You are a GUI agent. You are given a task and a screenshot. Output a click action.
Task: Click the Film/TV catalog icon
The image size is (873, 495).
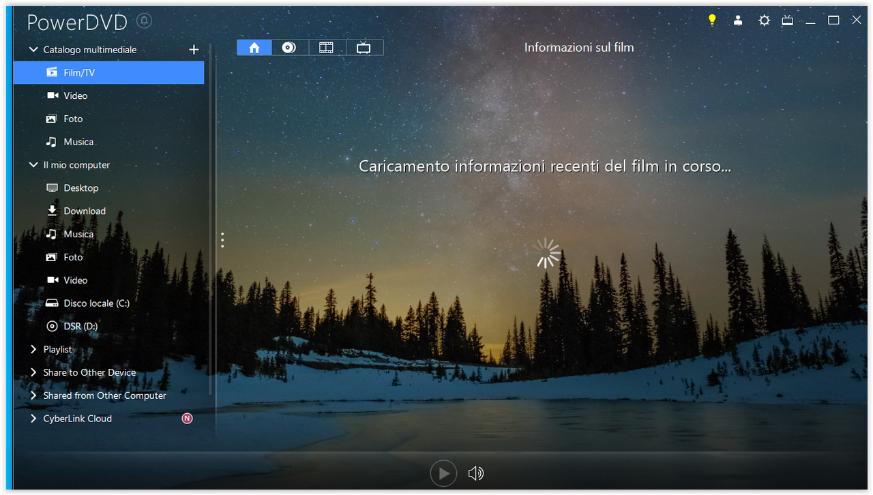(x=52, y=72)
